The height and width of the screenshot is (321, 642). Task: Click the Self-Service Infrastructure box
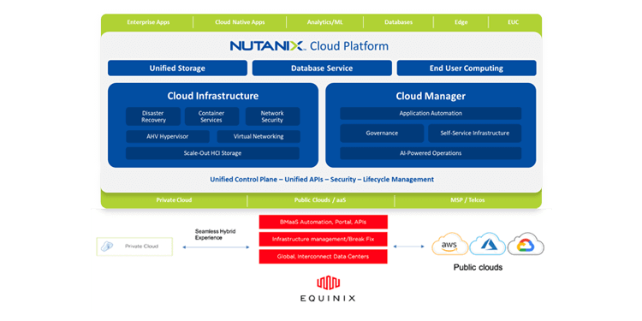pos(475,133)
